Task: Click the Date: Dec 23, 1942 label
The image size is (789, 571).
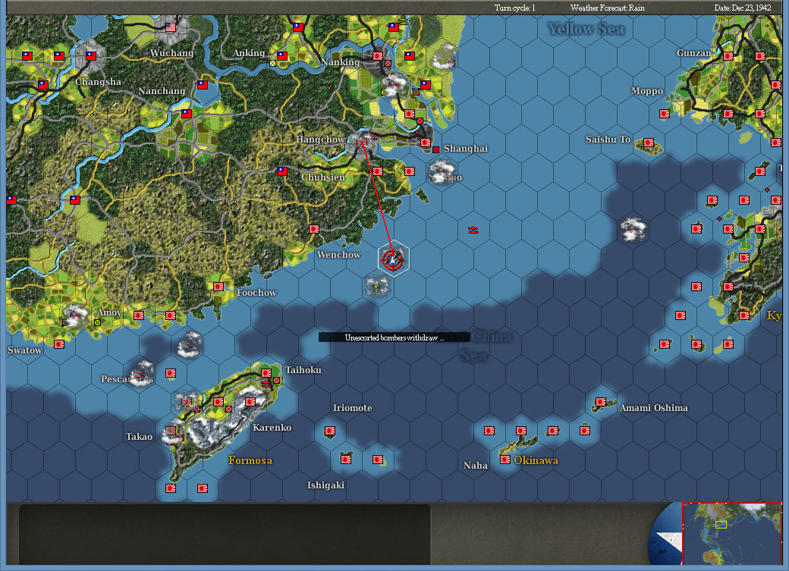Action: coord(742,8)
